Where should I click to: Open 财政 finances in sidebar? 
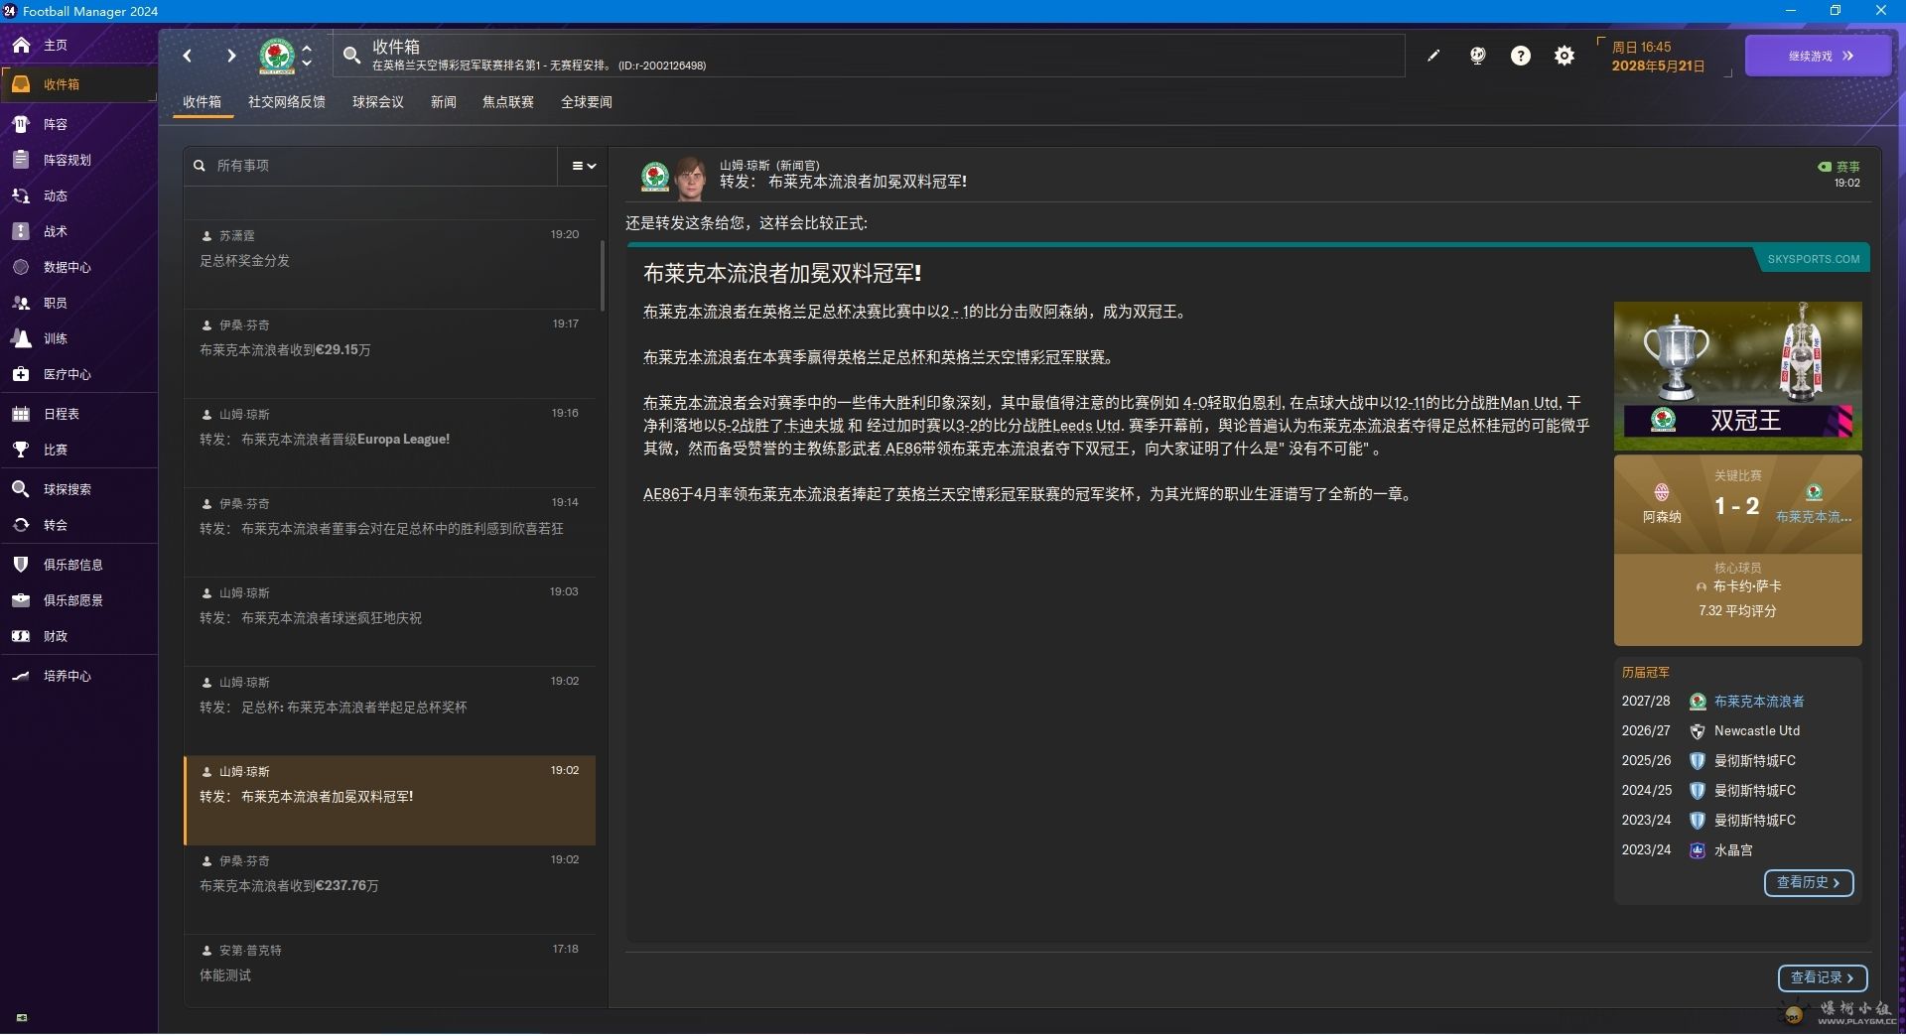point(78,636)
